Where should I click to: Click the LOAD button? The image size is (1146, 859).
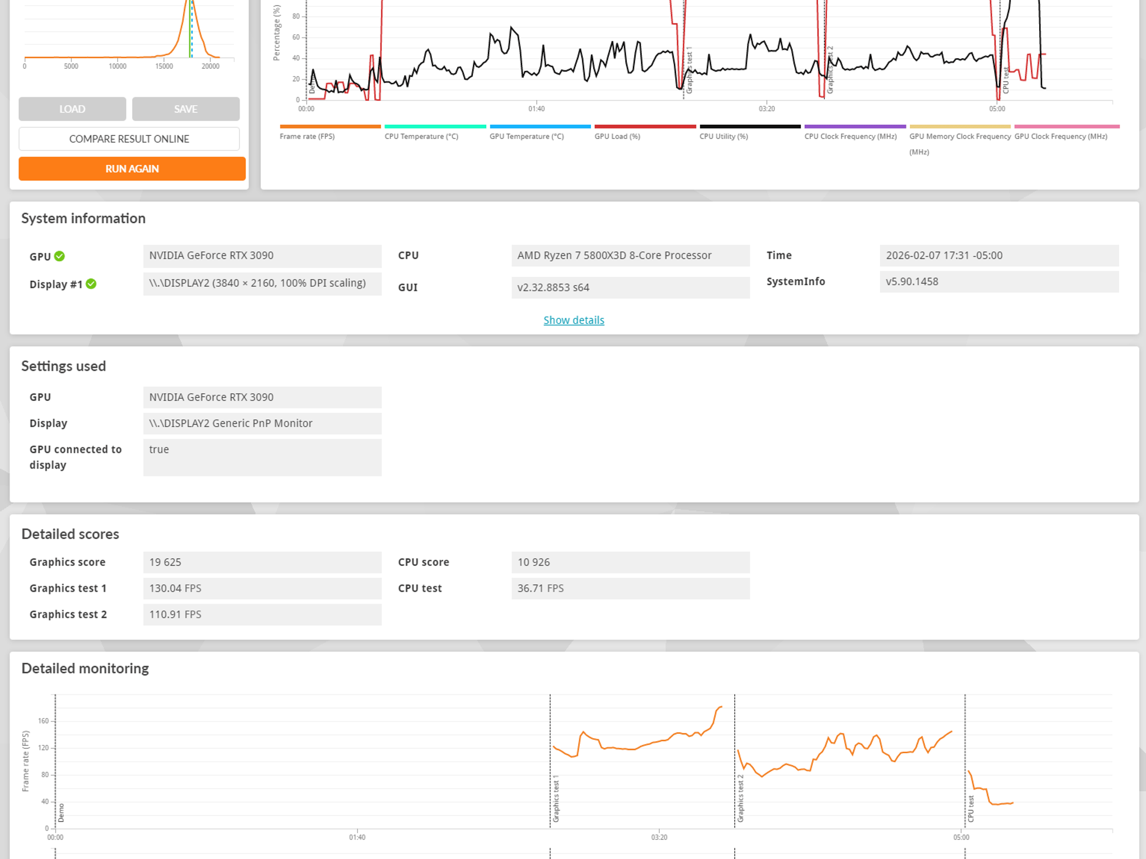(72, 109)
